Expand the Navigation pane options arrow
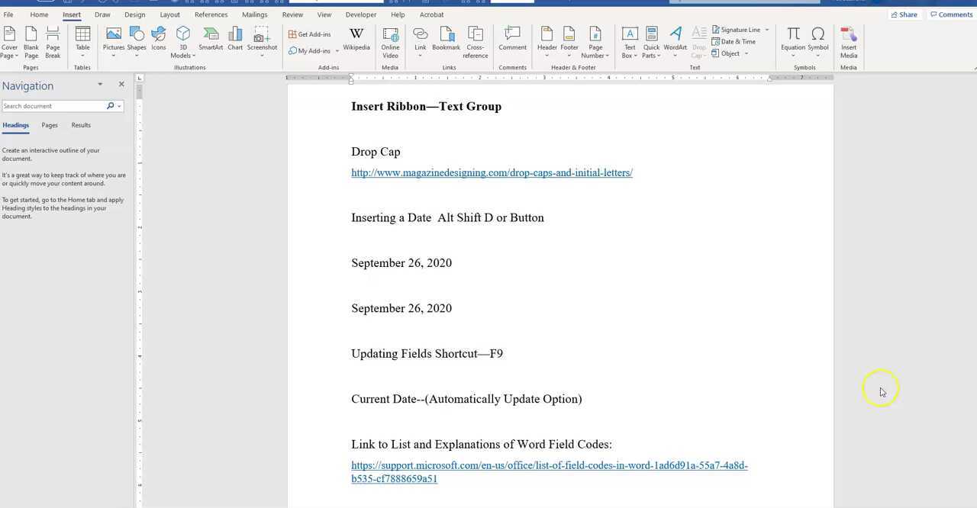 100,85
